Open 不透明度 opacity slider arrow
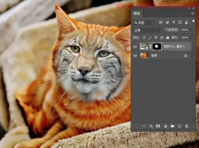This screenshot has height=148, width=199. (x=193, y=30)
